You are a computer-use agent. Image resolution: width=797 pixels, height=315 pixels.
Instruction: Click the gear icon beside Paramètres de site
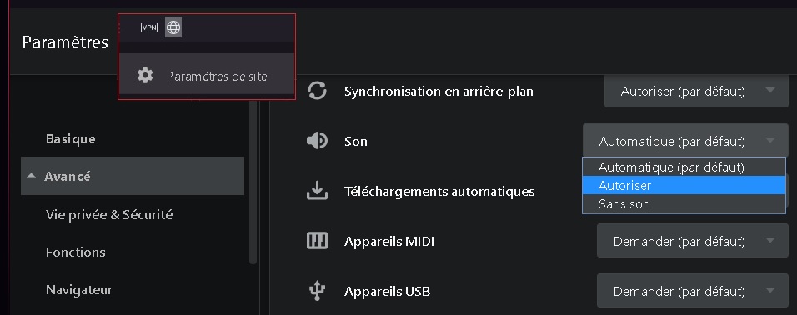point(145,76)
